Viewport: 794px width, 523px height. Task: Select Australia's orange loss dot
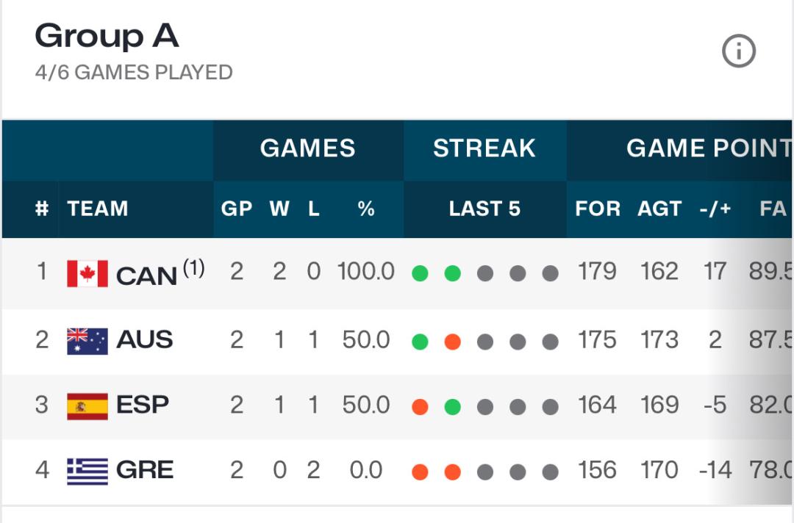[452, 342]
